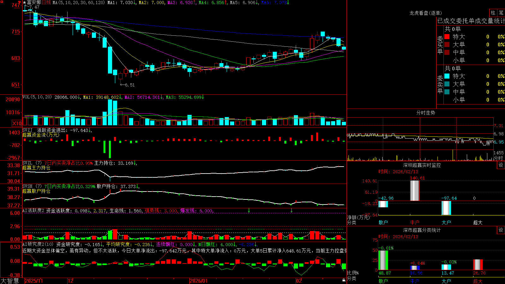Click the 活跃资金进出: -97.643 value

[62, 130]
